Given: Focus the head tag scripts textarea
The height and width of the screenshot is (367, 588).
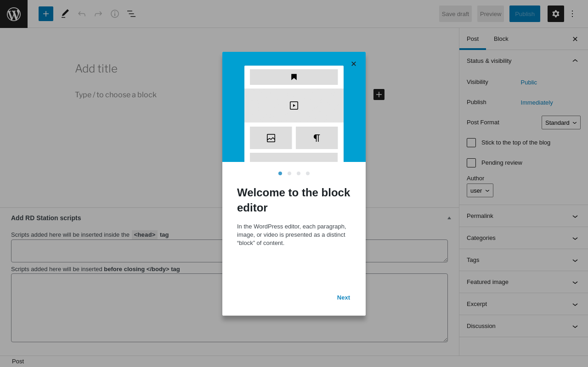Looking at the screenshot, I should pyautogui.click(x=229, y=251).
